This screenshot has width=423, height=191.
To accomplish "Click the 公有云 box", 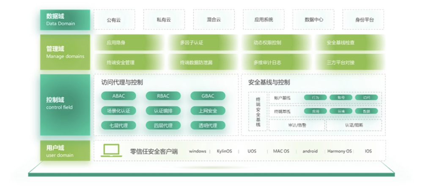I will 114,20.
